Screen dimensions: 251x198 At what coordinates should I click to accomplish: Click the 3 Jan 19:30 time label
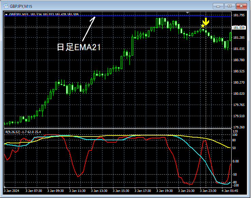164,191
